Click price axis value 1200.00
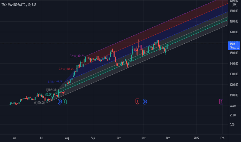The height and width of the screenshot is (142, 241). [x=234, y=85]
